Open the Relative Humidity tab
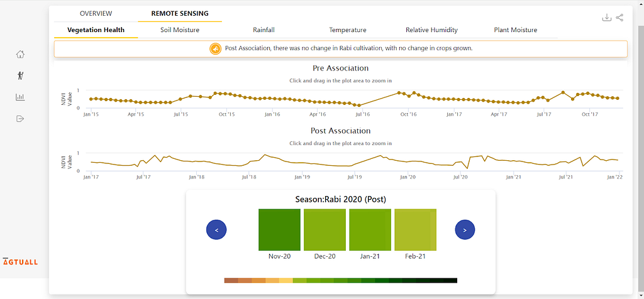The image size is (644, 299). point(431,30)
